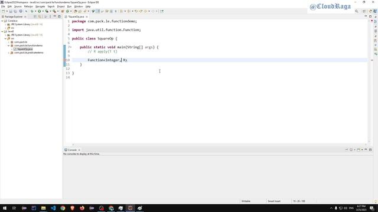Click the Coverage run icon
The image size is (378, 212).
[47, 11]
